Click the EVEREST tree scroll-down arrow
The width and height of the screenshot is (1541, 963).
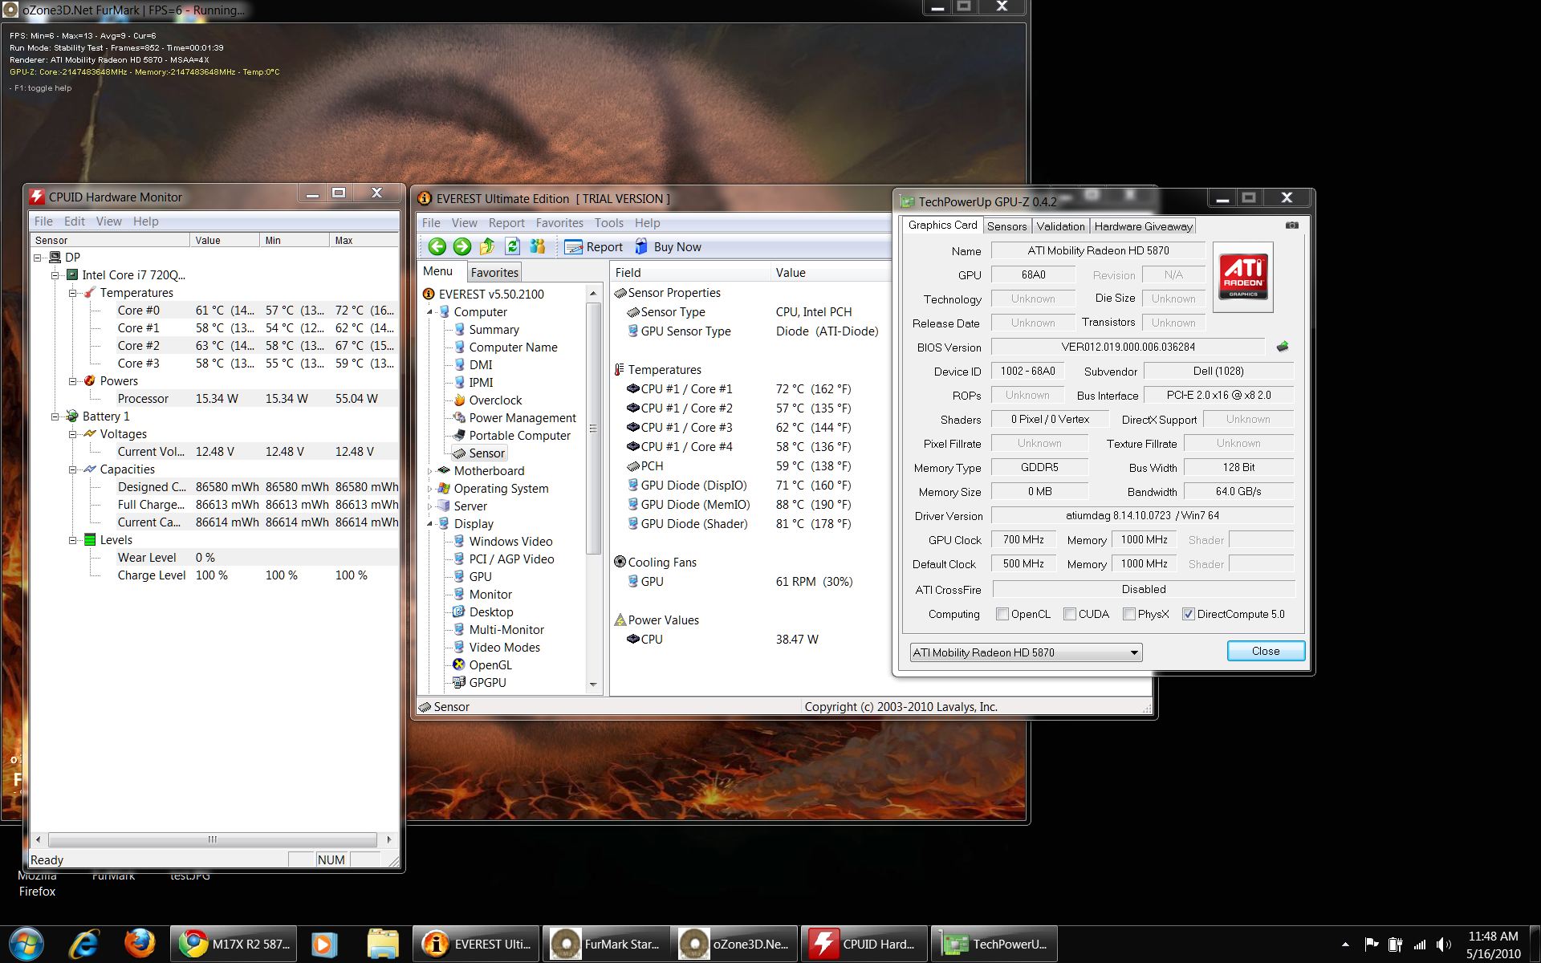(593, 685)
